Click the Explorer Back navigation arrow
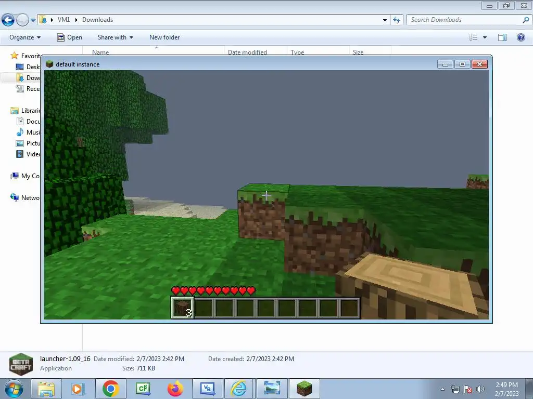The height and width of the screenshot is (399, 533). tap(8, 20)
